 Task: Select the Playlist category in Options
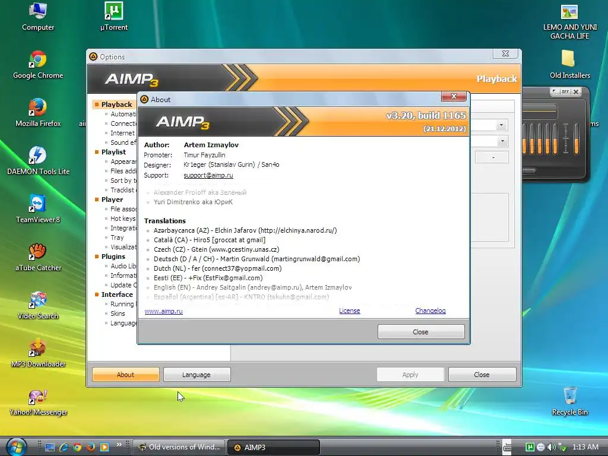(113, 152)
